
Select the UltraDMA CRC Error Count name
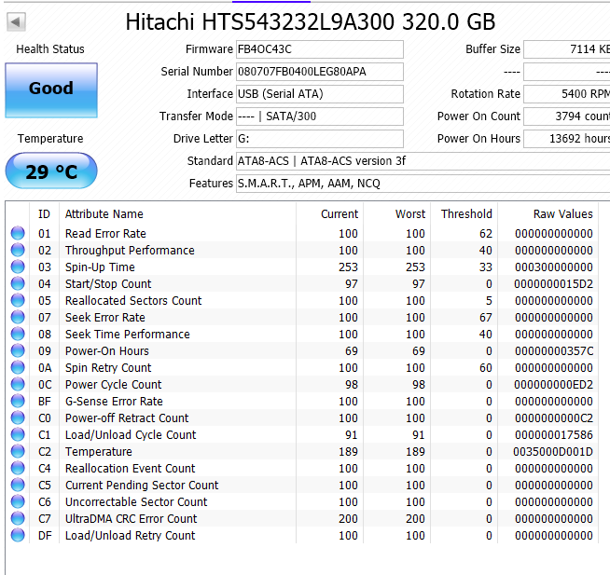[132, 519]
